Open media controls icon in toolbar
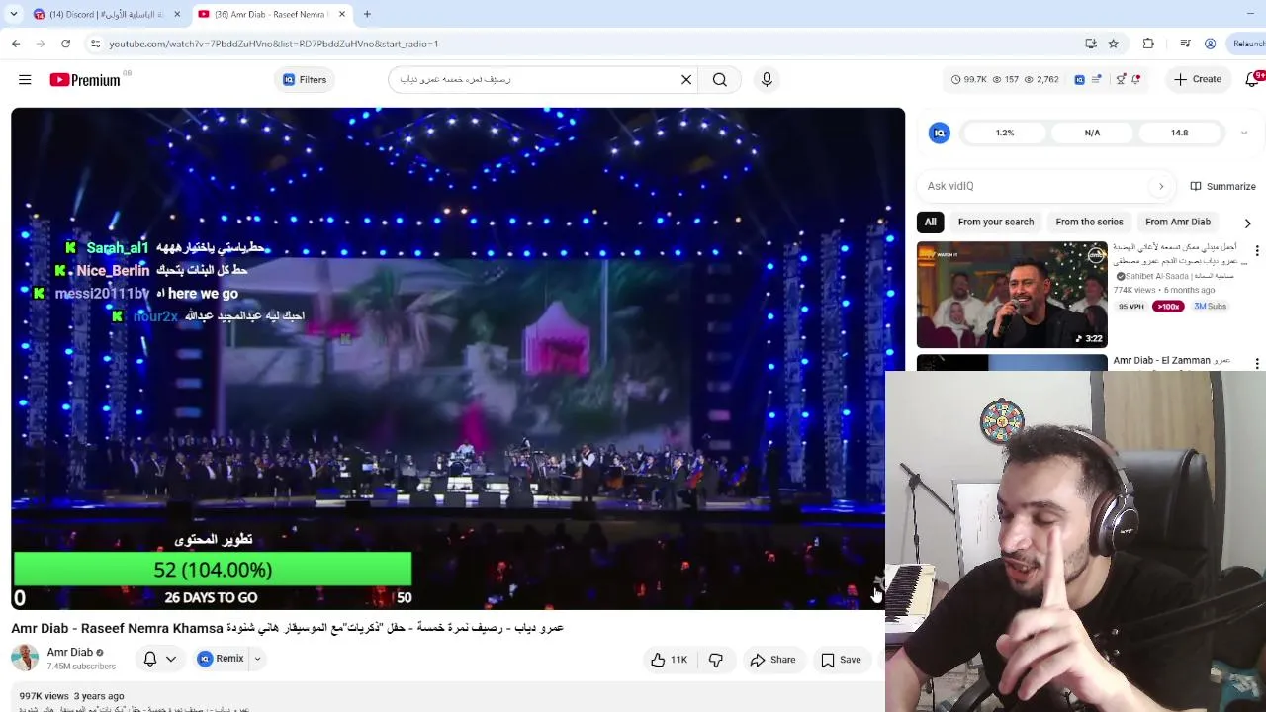Screen dimensions: 1266x712 click(1185, 44)
